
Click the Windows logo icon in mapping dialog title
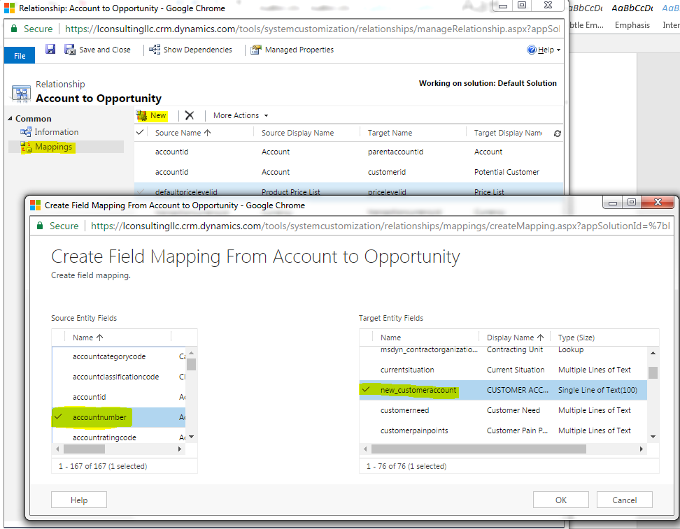click(35, 205)
